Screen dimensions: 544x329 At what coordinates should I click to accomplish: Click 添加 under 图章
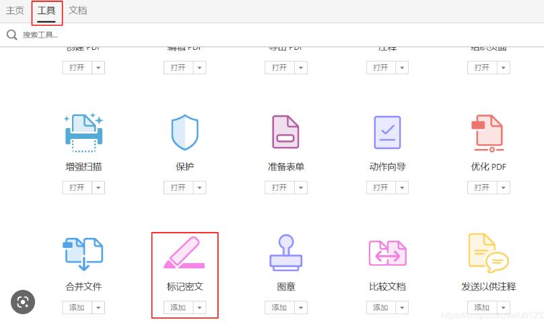[279, 307]
